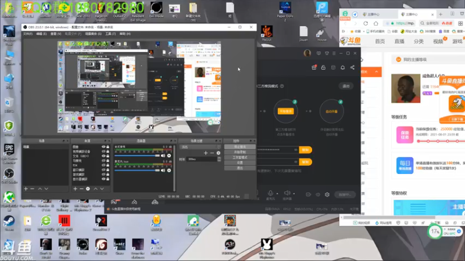Click 停止推流 button in OBS controls
This screenshot has width=465, height=261.
(x=239, y=147)
